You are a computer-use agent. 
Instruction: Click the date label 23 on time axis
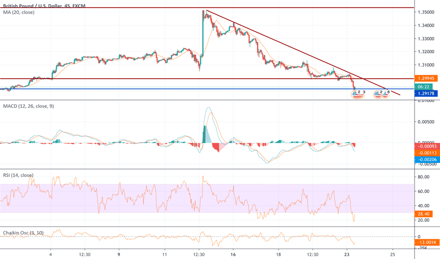click(347, 252)
